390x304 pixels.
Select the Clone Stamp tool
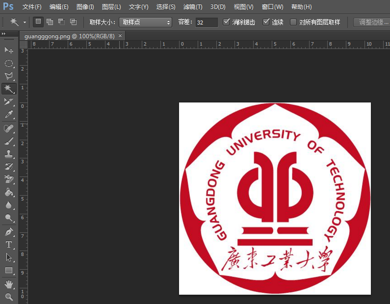(9, 154)
